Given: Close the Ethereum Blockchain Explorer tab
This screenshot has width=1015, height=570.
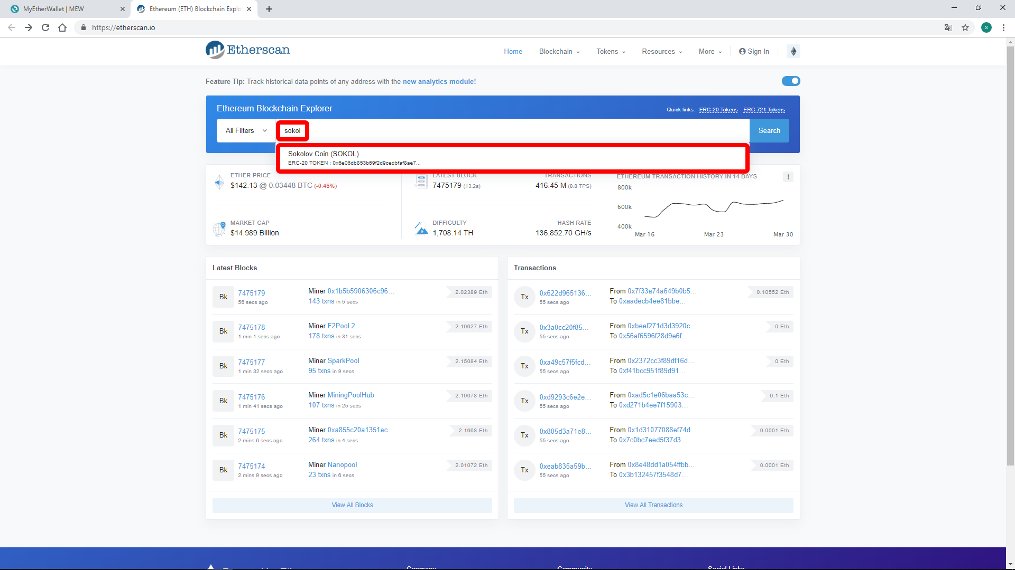Looking at the screenshot, I should pyautogui.click(x=250, y=9).
